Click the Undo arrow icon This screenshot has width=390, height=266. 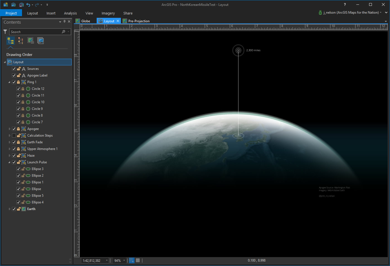(28, 5)
